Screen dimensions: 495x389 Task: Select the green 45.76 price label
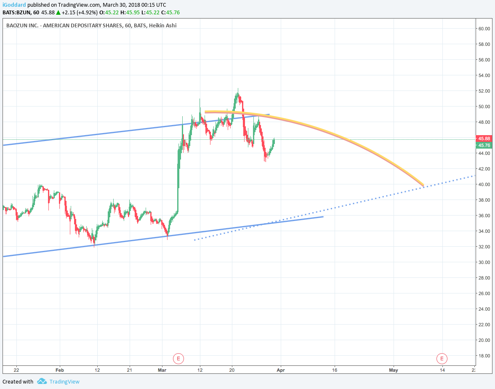pos(484,145)
